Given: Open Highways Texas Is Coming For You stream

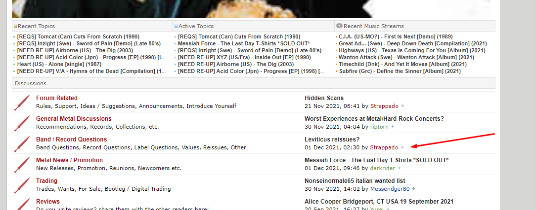Looking at the screenshot, I should 412,50.
